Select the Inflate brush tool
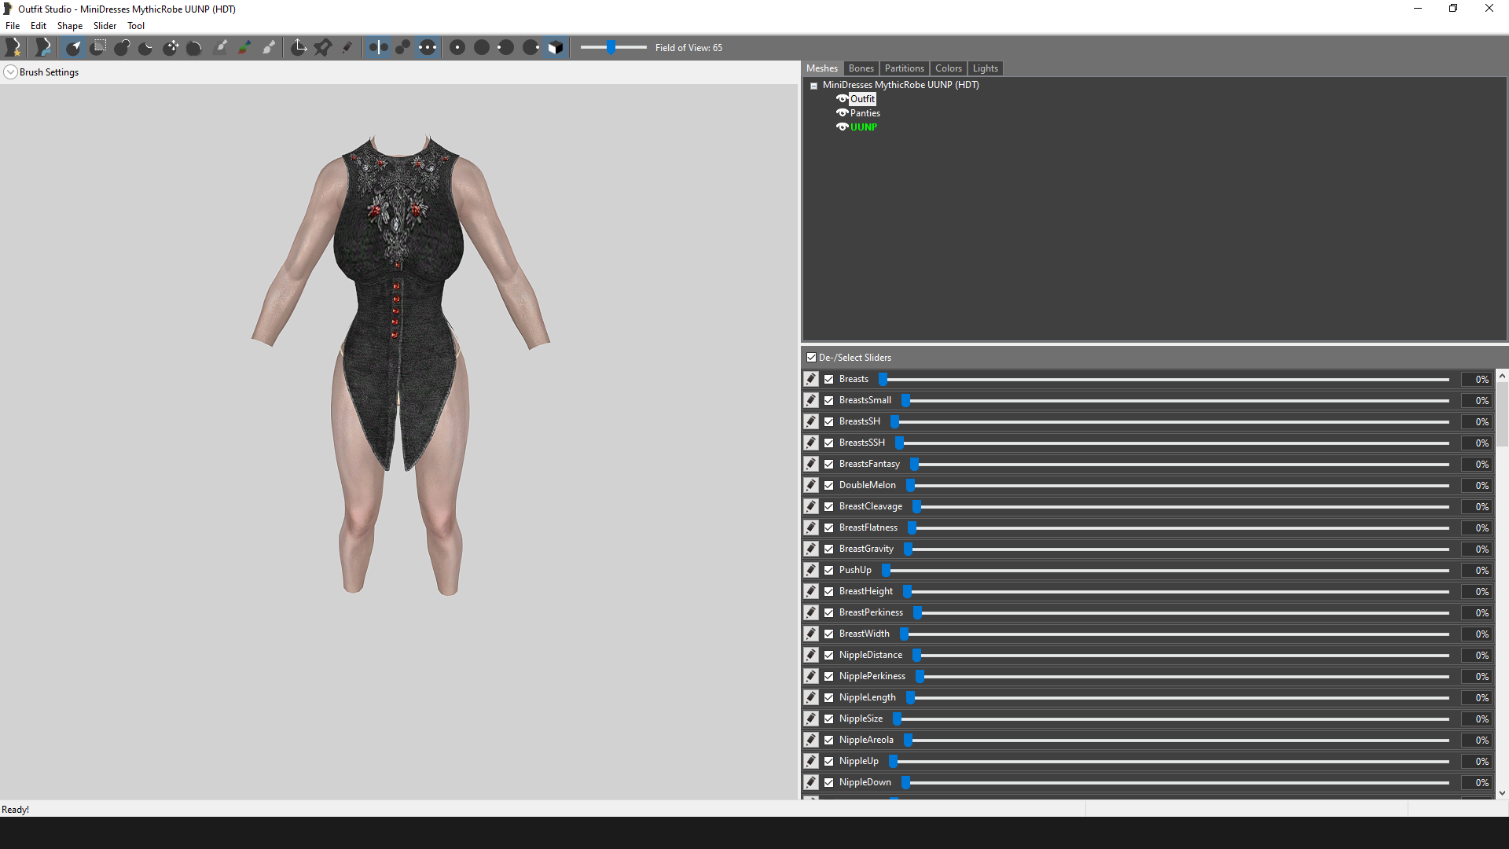This screenshot has height=849, width=1509. tap(122, 48)
